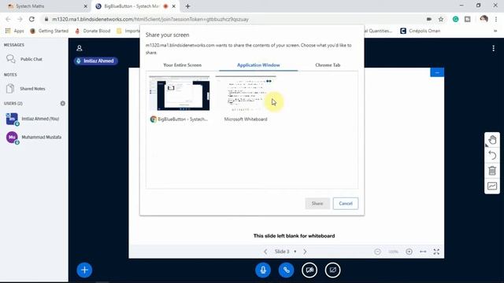Viewport: 504px width, 283px height.
Task: Select the pan hand tool
Action: pos(492,140)
